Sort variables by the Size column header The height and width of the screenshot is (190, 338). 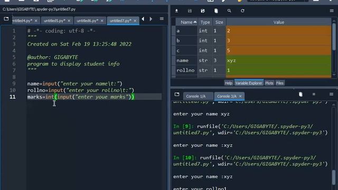pyautogui.click(x=219, y=22)
